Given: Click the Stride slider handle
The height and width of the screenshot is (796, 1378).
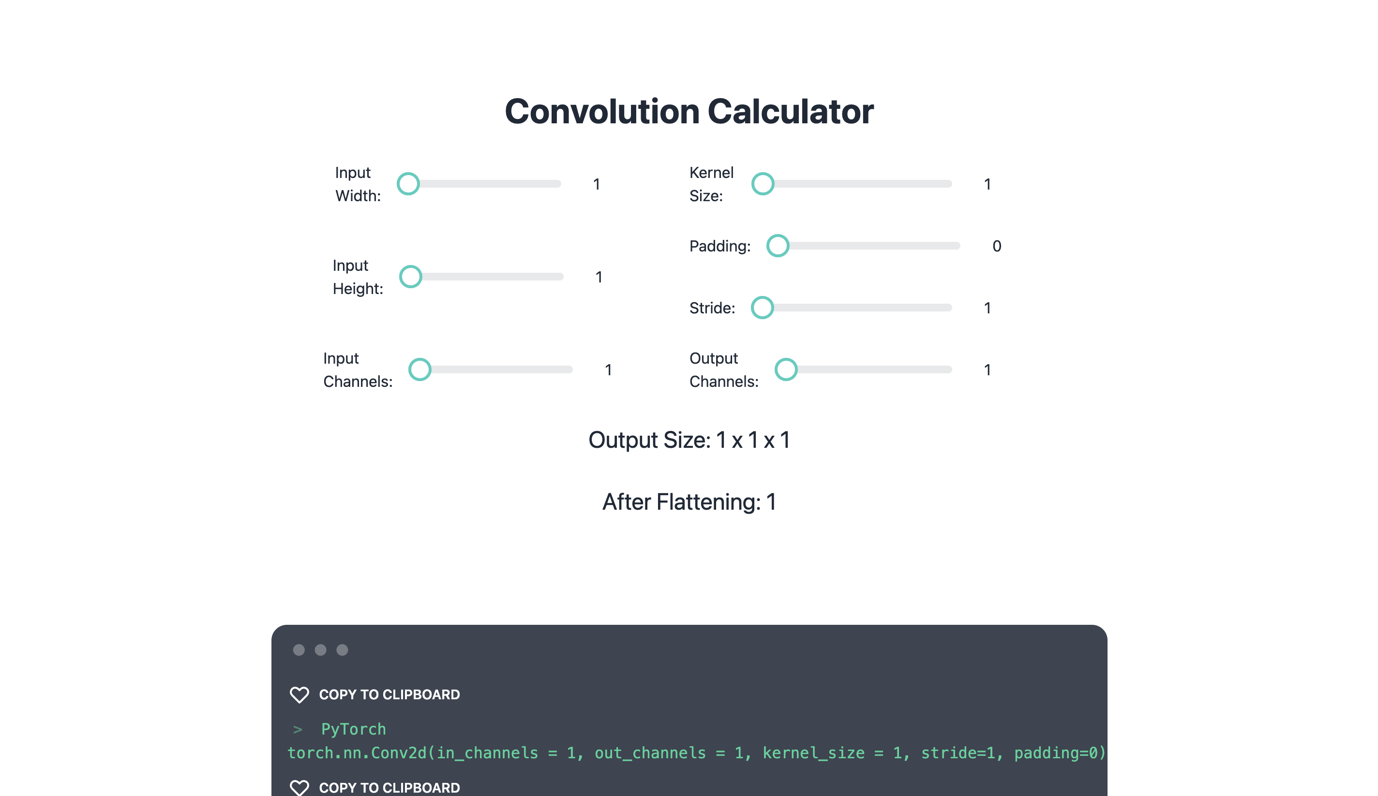Looking at the screenshot, I should 762,307.
